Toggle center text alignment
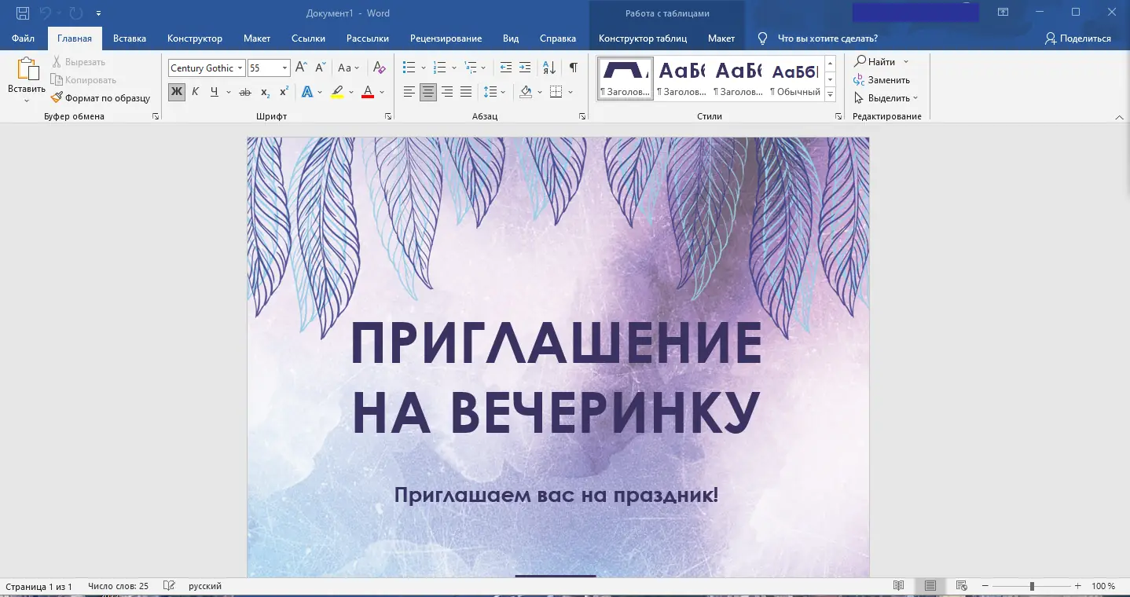The width and height of the screenshot is (1130, 597). 428,92
